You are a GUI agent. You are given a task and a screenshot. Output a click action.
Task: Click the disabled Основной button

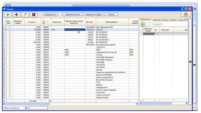[157, 24]
